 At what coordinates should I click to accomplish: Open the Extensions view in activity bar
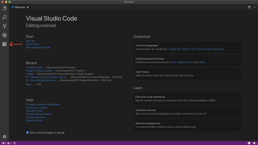click(4, 44)
